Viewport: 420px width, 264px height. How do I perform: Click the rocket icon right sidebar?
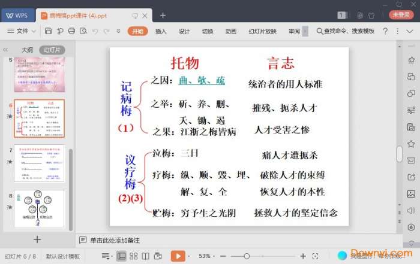(x=412, y=60)
